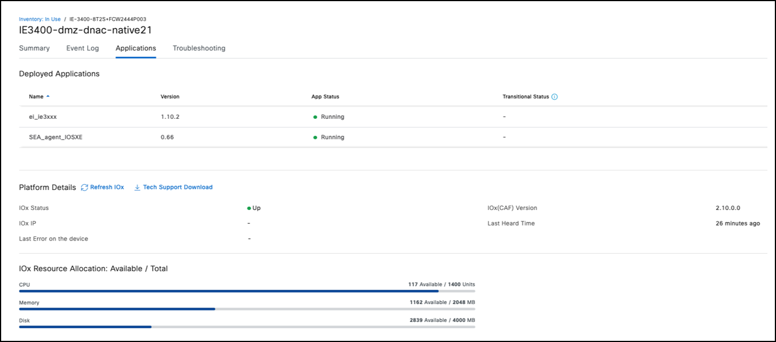Click the Memory resource allocation bar

point(247,309)
